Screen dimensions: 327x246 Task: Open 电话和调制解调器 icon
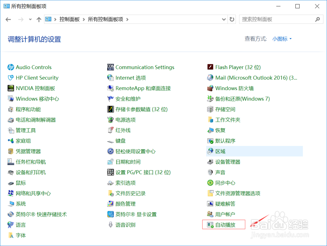[x=11, y=120]
